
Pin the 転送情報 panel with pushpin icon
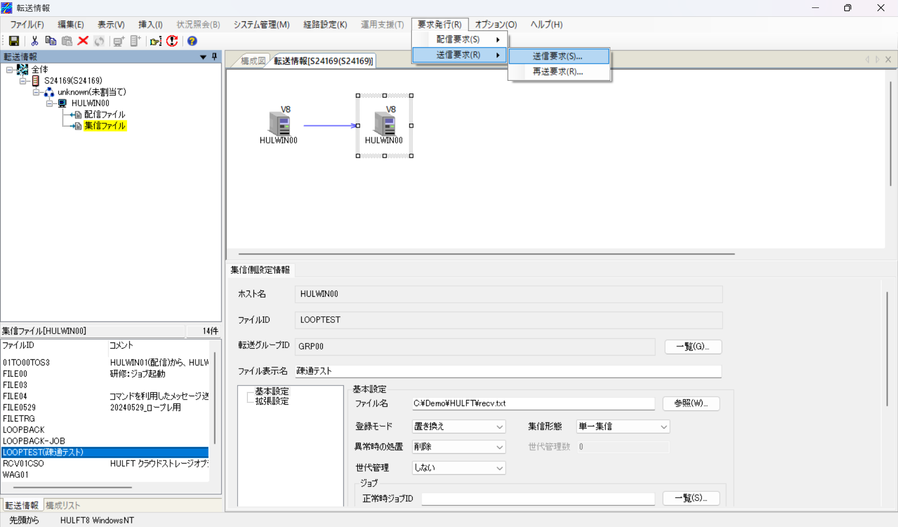pyautogui.click(x=215, y=57)
